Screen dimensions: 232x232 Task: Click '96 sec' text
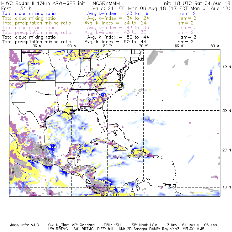tap(210, 225)
